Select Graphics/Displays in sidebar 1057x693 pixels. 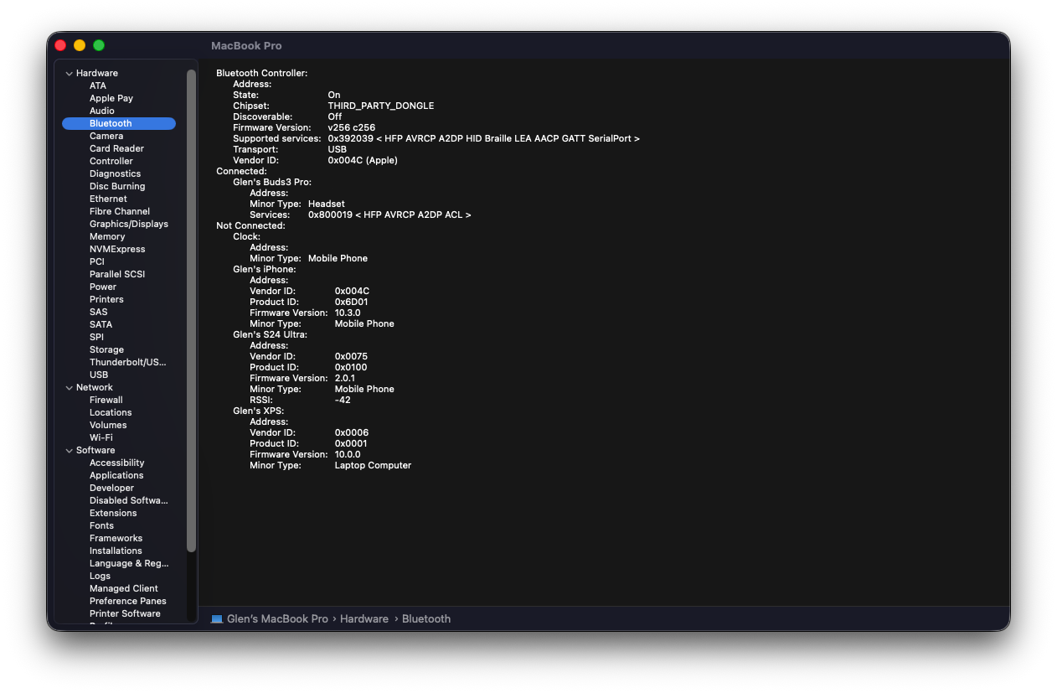tap(129, 224)
